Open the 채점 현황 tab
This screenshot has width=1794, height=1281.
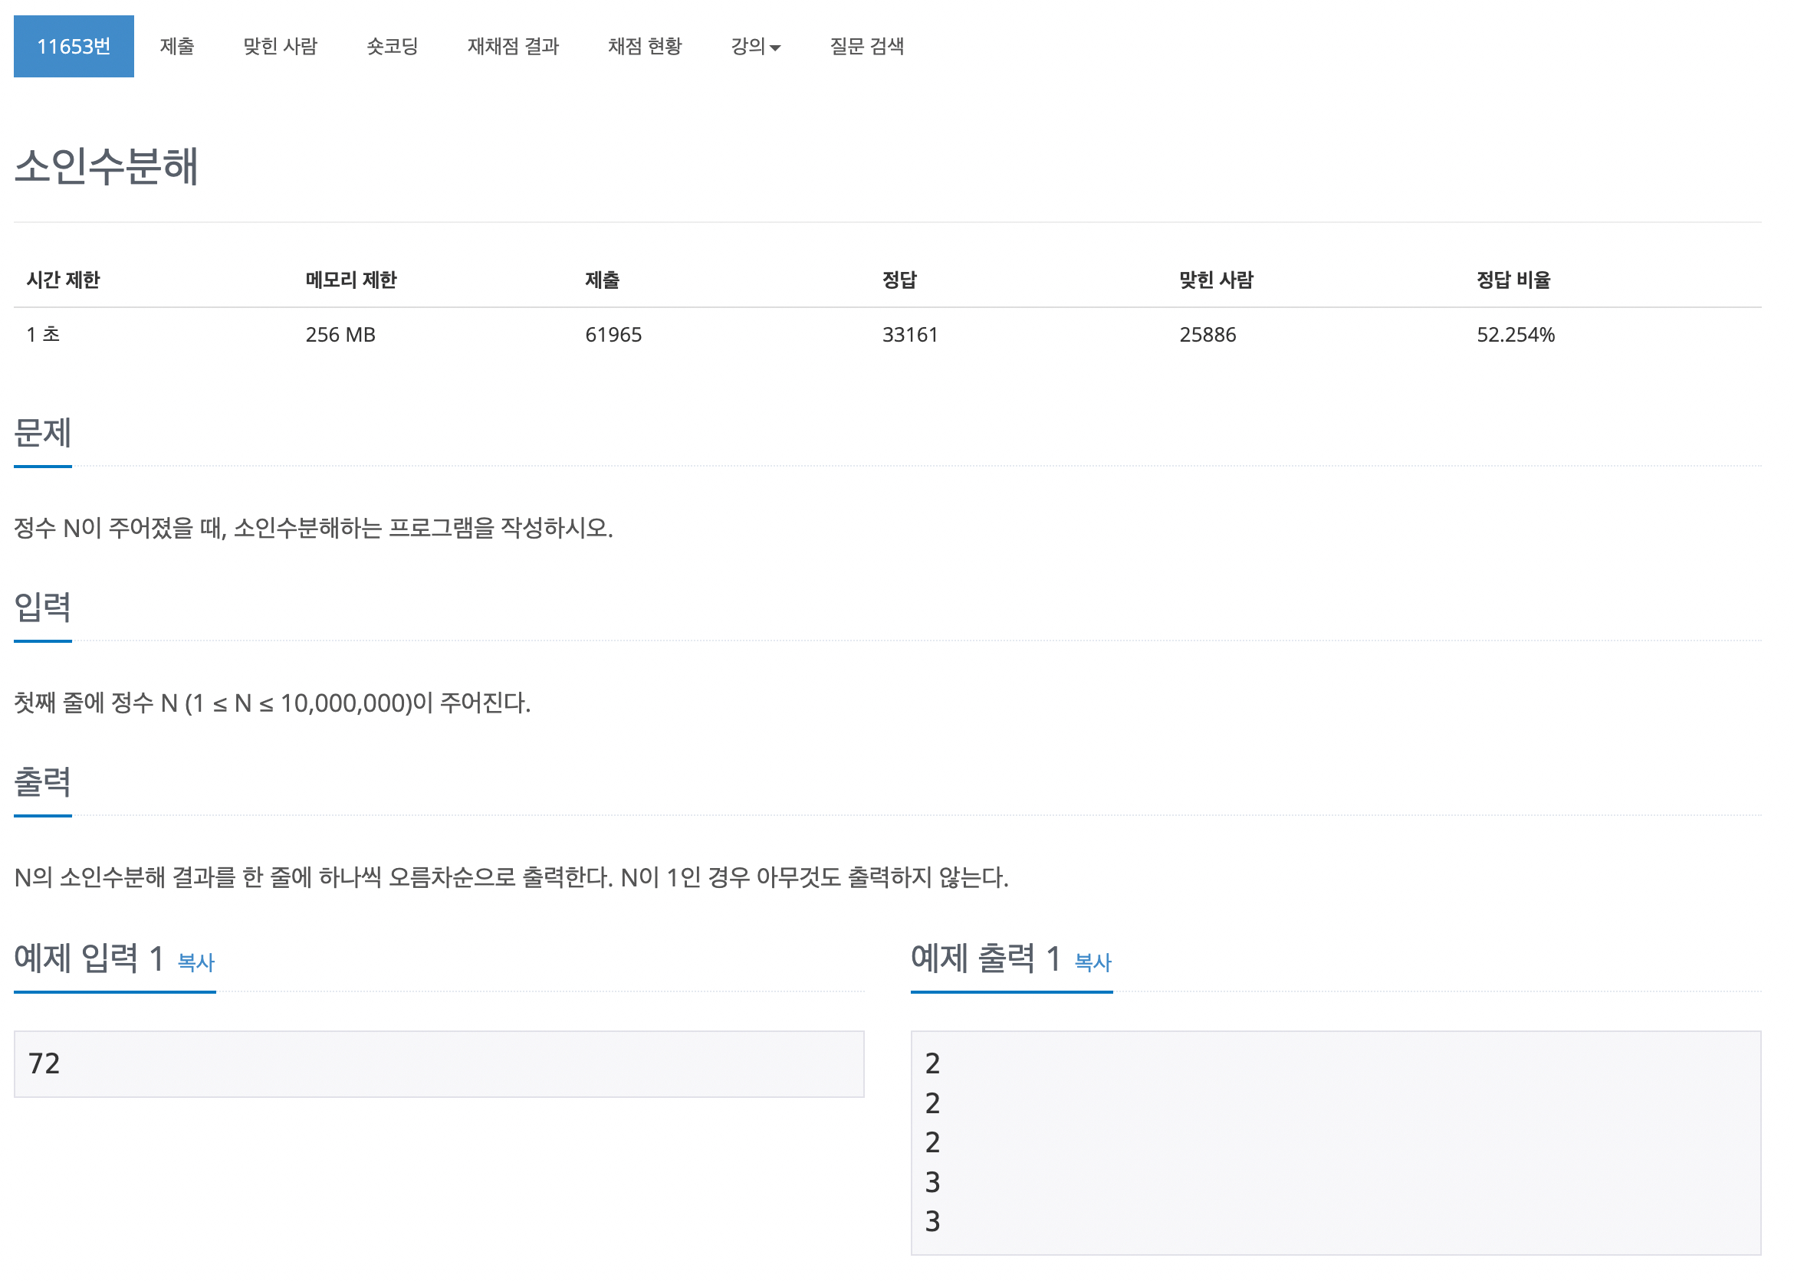645,47
